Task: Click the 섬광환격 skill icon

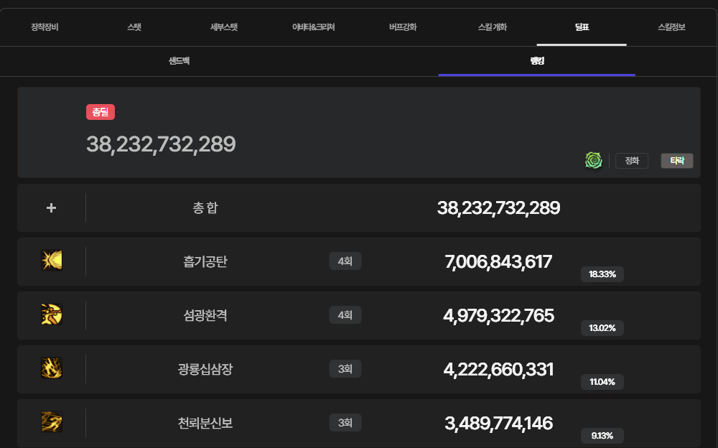Action: pyautogui.click(x=52, y=314)
